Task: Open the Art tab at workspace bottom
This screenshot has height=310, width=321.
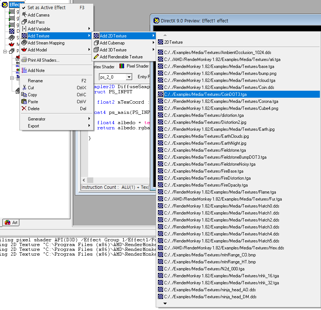Action: click(x=11, y=223)
